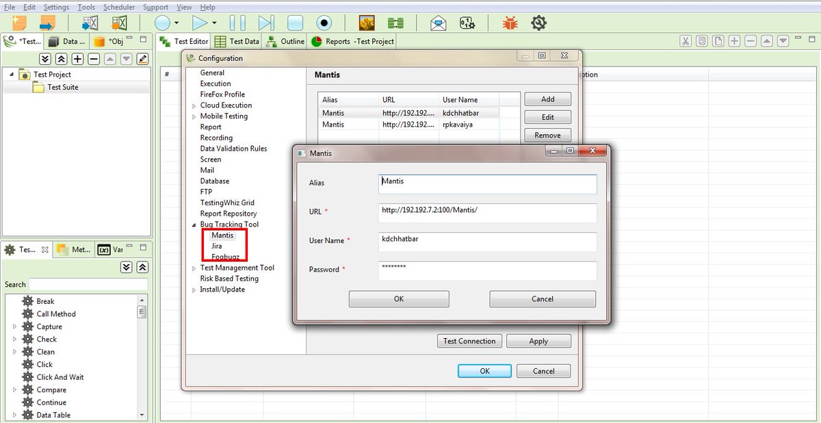Click the minus icon in project panel toolbar

tap(94, 59)
